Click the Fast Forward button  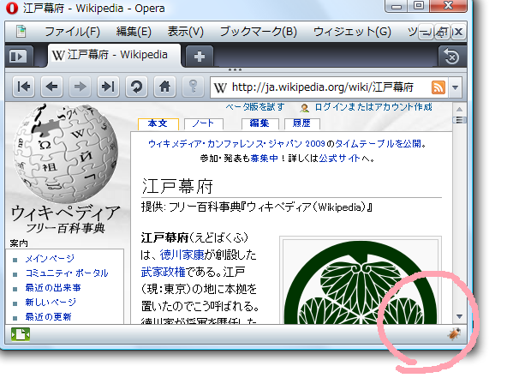click(108, 87)
